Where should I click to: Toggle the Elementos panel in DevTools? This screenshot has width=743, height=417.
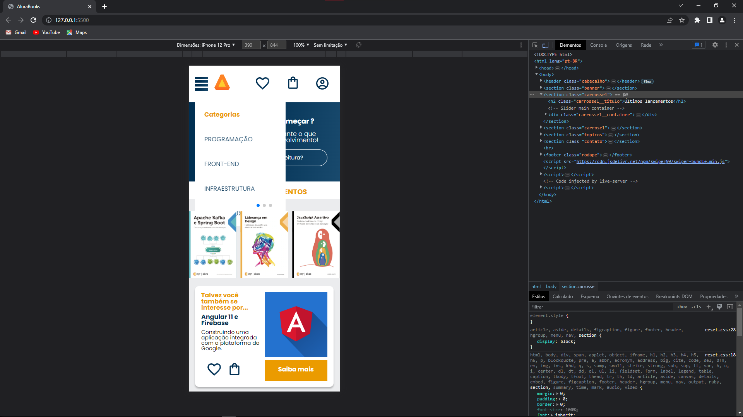tap(570, 45)
